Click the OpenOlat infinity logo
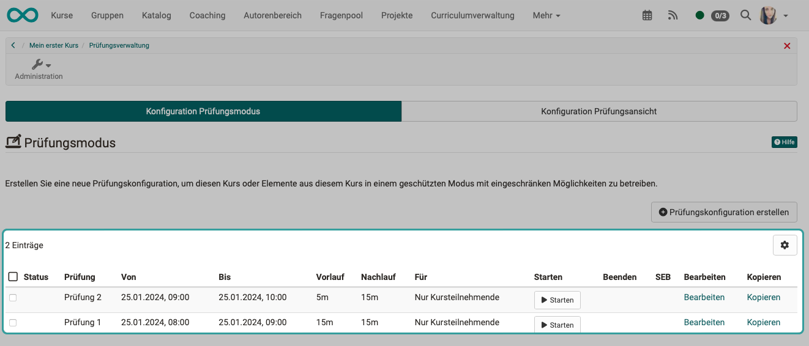This screenshot has width=809, height=346. point(23,15)
